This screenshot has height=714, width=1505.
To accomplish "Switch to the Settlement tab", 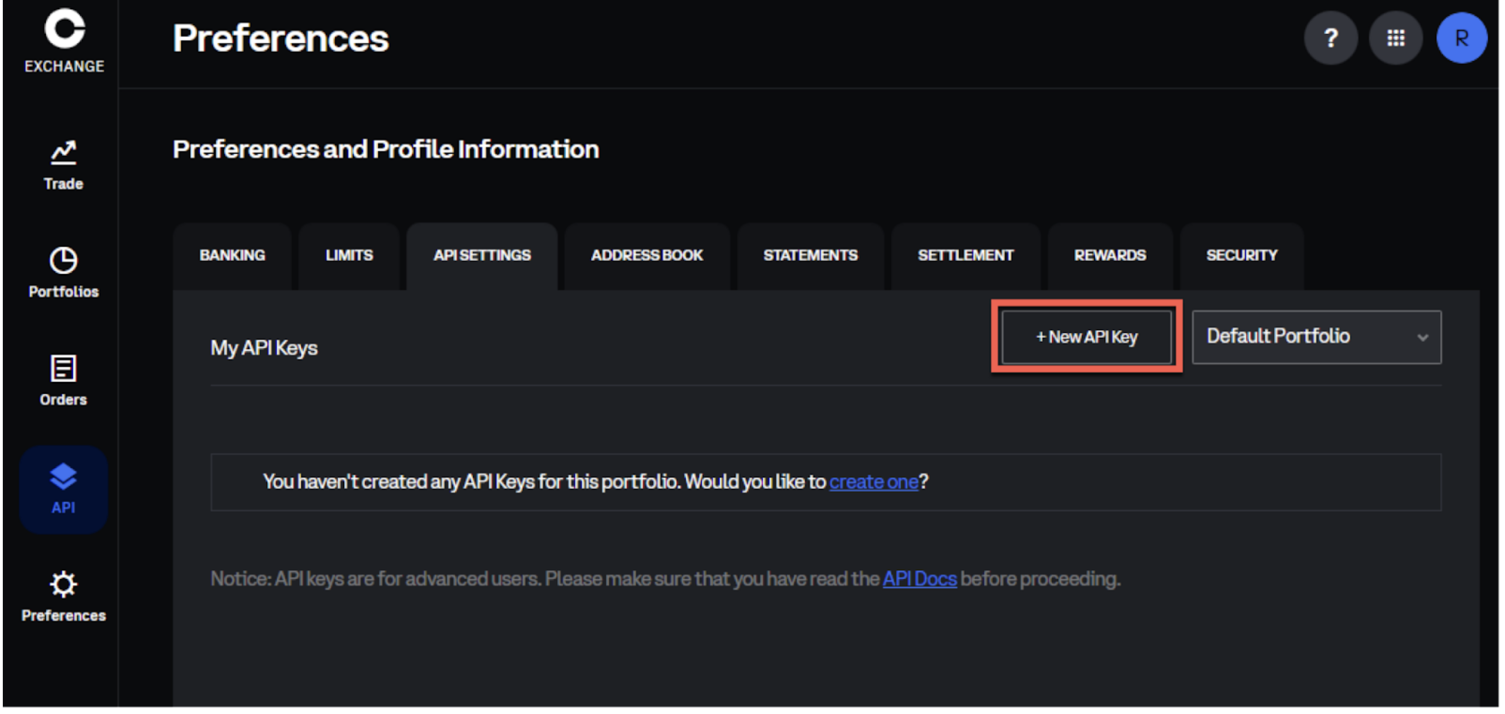I will click(x=966, y=256).
